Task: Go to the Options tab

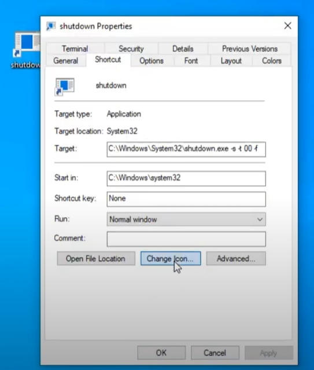Action: tap(152, 61)
